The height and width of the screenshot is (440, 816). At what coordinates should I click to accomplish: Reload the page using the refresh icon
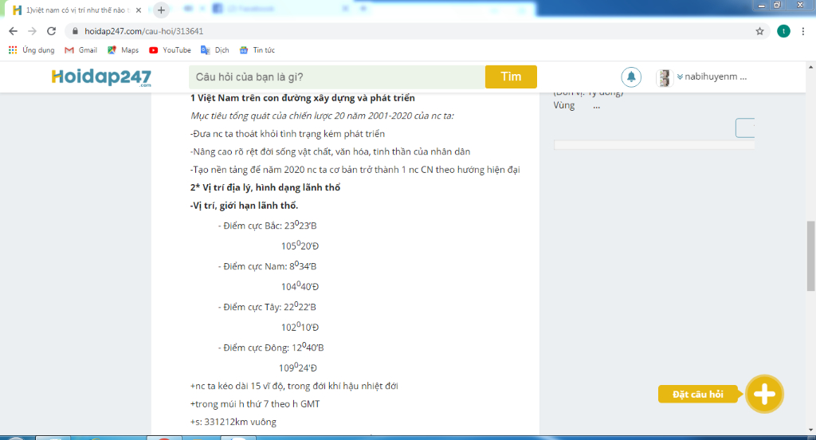pos(52,31)
